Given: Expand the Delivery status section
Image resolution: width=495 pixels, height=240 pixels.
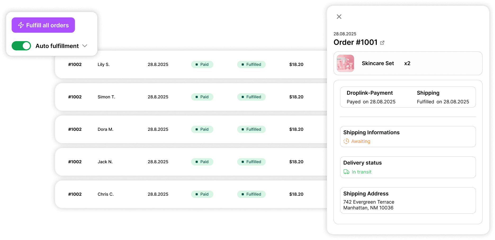Looking at the screenshot, I should pos(408,167).
